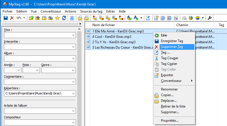Expand the Commentaire combo box
Image resolution: width=227 pixels, height=126 pixels.
point(73,82)
